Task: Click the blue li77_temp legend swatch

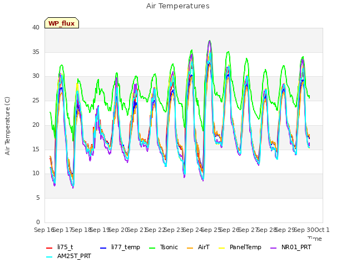Action: (103, 248)
